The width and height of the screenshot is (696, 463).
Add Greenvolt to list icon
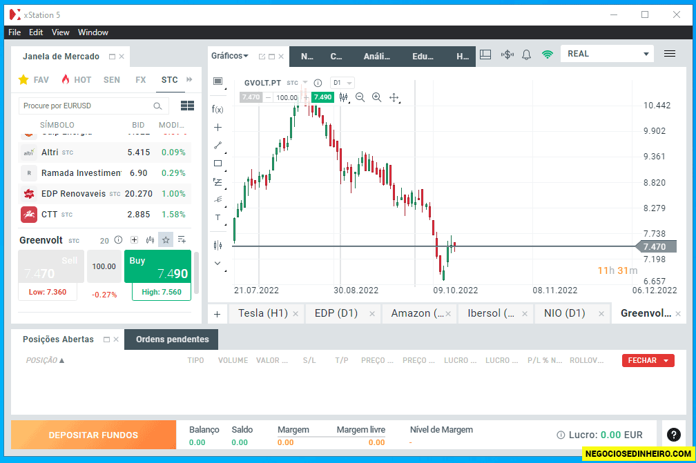[182, 240]
